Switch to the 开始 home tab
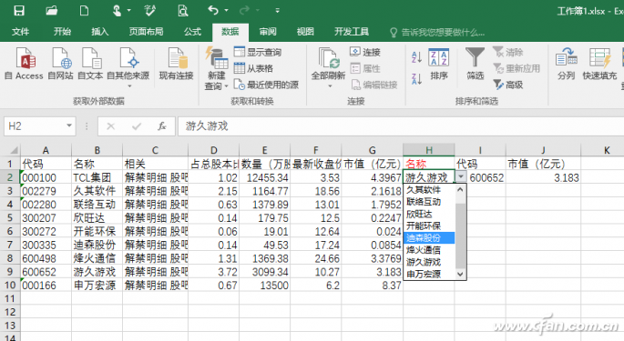Screen dimensions: 624x341 62,32
